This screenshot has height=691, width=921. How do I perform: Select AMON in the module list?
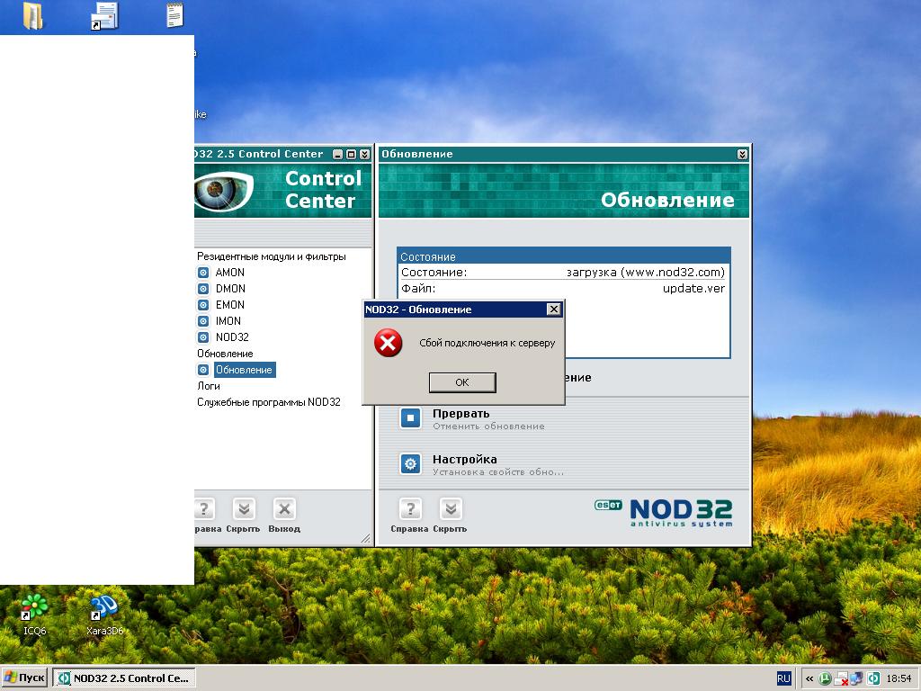pyautogui.click(x=229, y=273)
